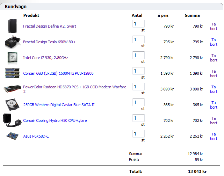Image resolution: width=224 pixels, height=176 pixels.
Task: Remove Asus P6X58D-E via Ta bort
Action: point(214,136)
